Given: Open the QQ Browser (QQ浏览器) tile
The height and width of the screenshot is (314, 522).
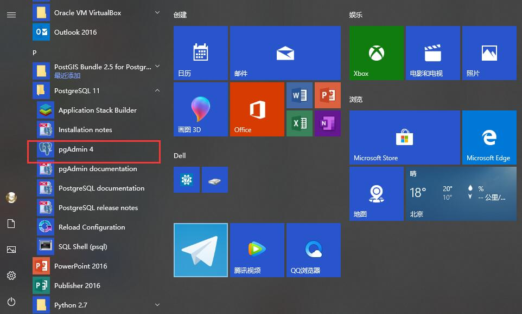Looking at the screenshot, I should coord(314,250).
